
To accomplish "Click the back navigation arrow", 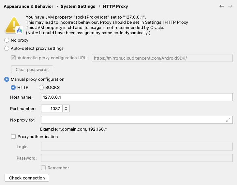I will pos(221,6).
